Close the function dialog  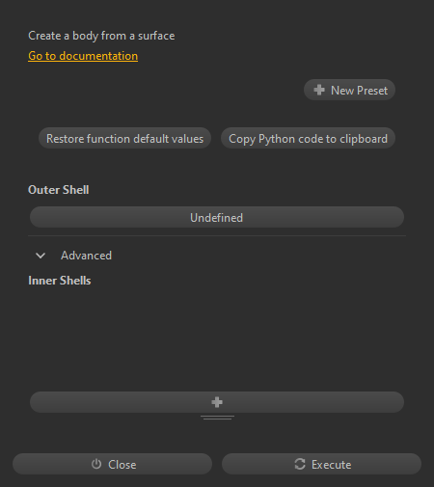click(112, 464)
